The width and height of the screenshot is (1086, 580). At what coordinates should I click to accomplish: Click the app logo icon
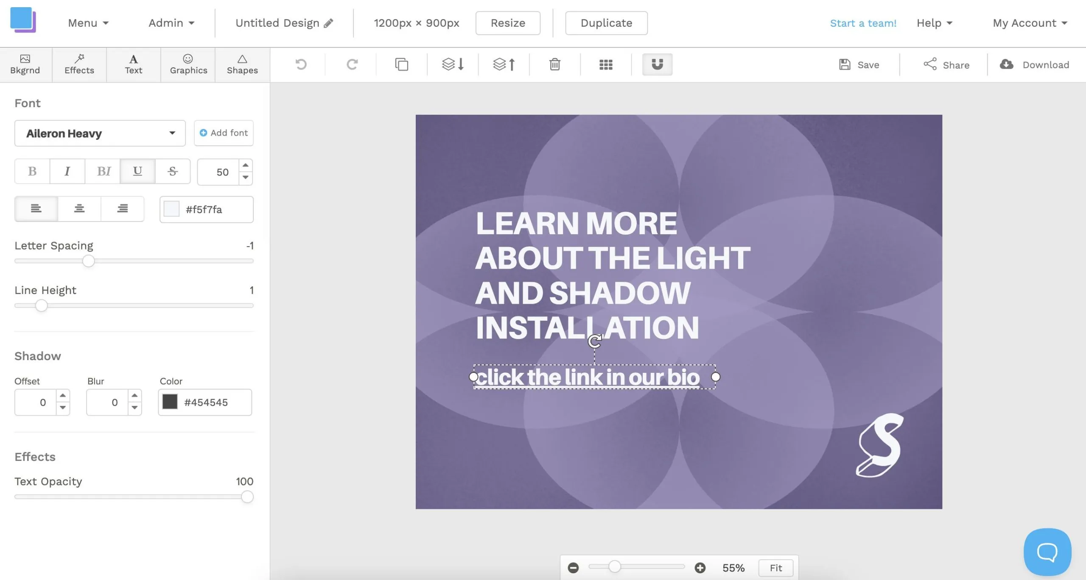pyautogui.click(x=23, y=19)
